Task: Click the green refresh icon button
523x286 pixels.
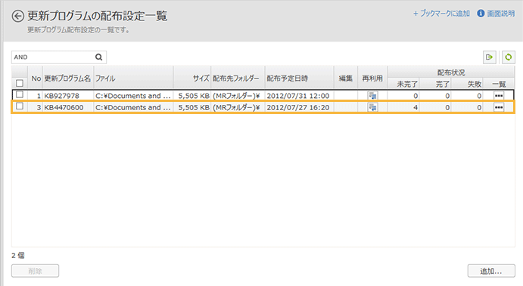Action: coord(509,57)
